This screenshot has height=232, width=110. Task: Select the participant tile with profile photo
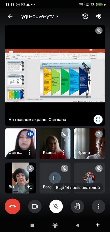(89, 178)
